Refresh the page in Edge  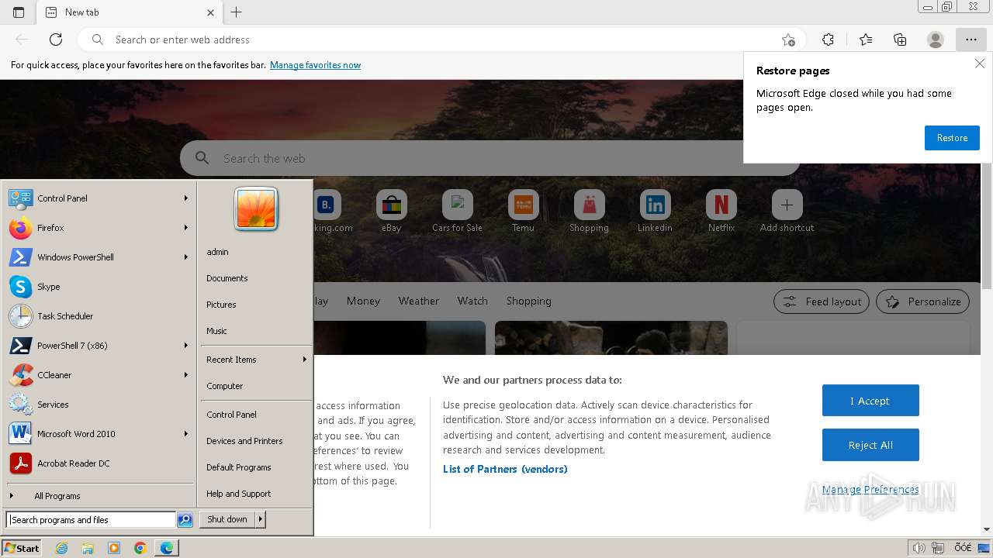click(x=56, y=40)
